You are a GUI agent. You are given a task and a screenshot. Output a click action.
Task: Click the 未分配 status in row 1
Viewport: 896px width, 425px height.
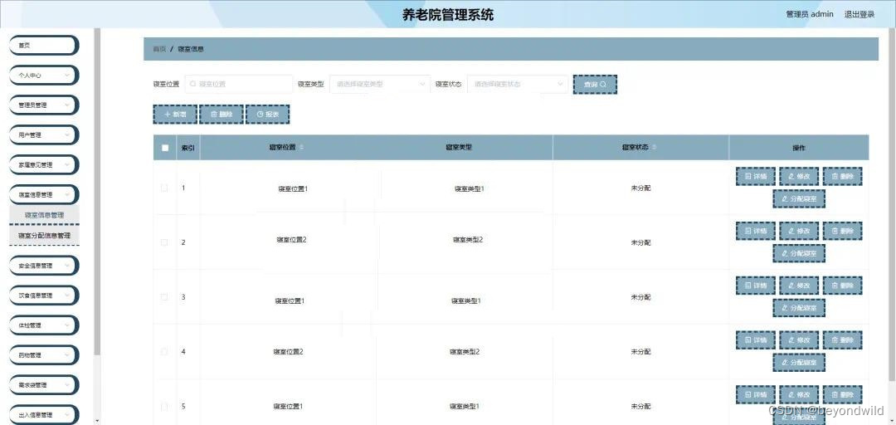tap(640, 188)
